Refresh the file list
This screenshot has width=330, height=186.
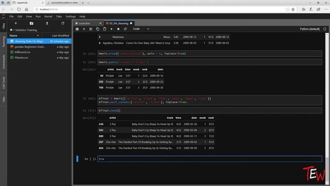point(63,23)
